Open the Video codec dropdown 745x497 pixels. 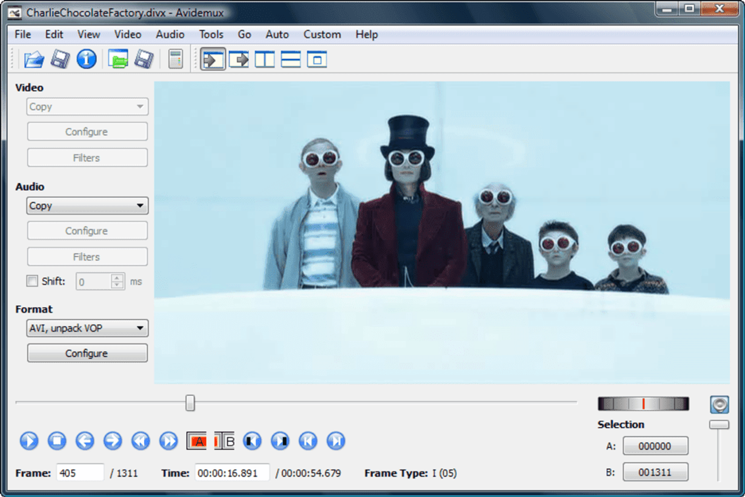click(87, 107)
